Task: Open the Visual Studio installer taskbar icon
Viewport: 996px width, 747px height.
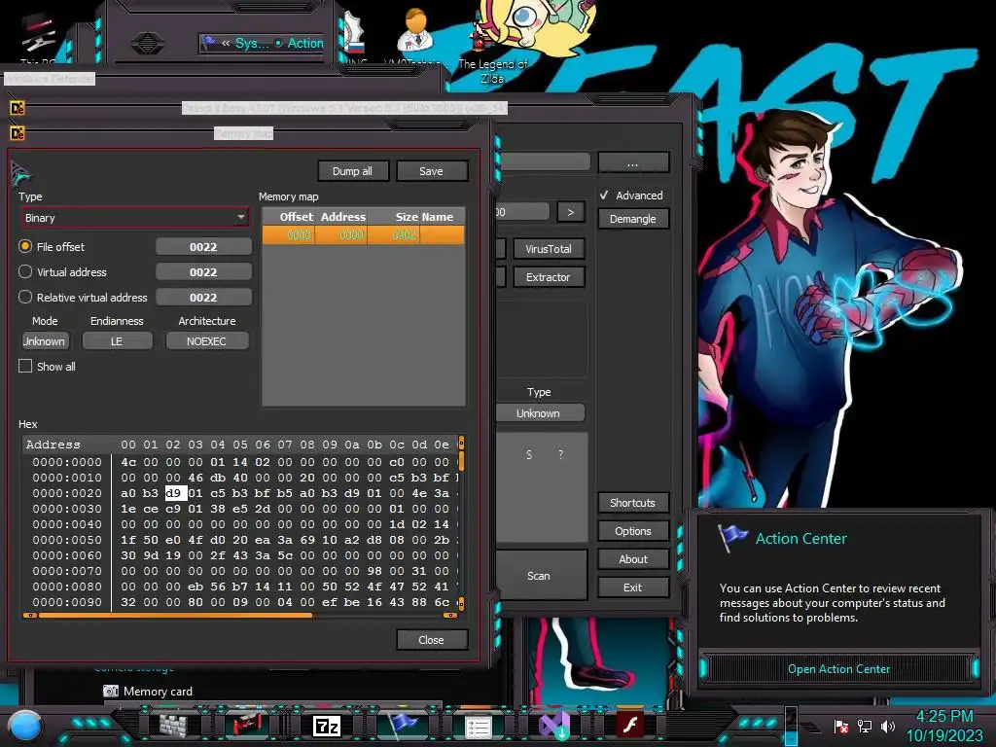Action: point(553,726)
